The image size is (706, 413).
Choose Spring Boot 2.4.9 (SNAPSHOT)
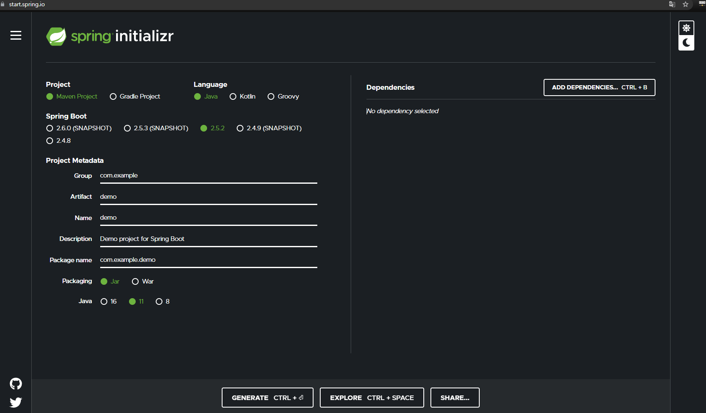(269, 128)
